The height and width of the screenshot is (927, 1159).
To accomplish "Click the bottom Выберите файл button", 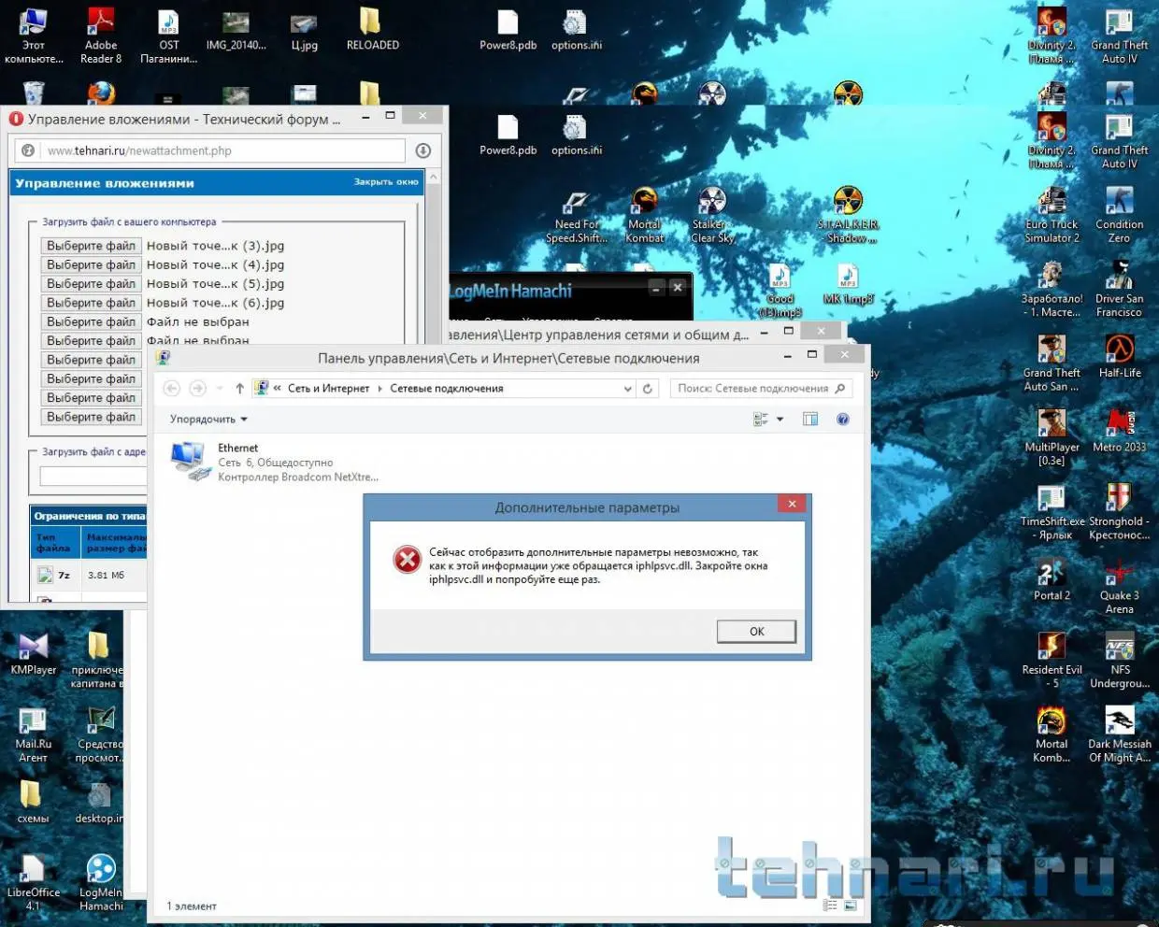I will pos(92,417).
